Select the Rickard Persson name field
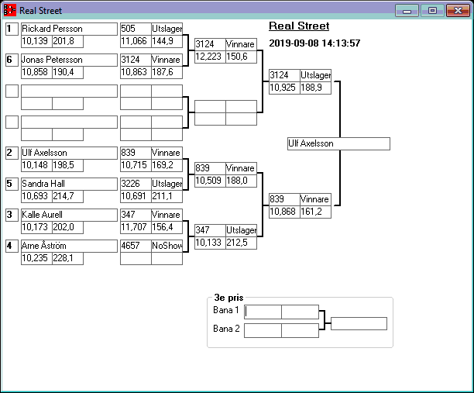This screenshot has height=393, width=474. pyautogui.click(x=69, y=29)
